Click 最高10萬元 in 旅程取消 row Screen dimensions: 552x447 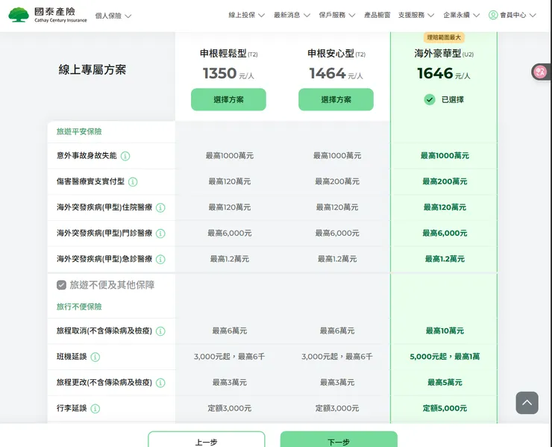(445, 331)
